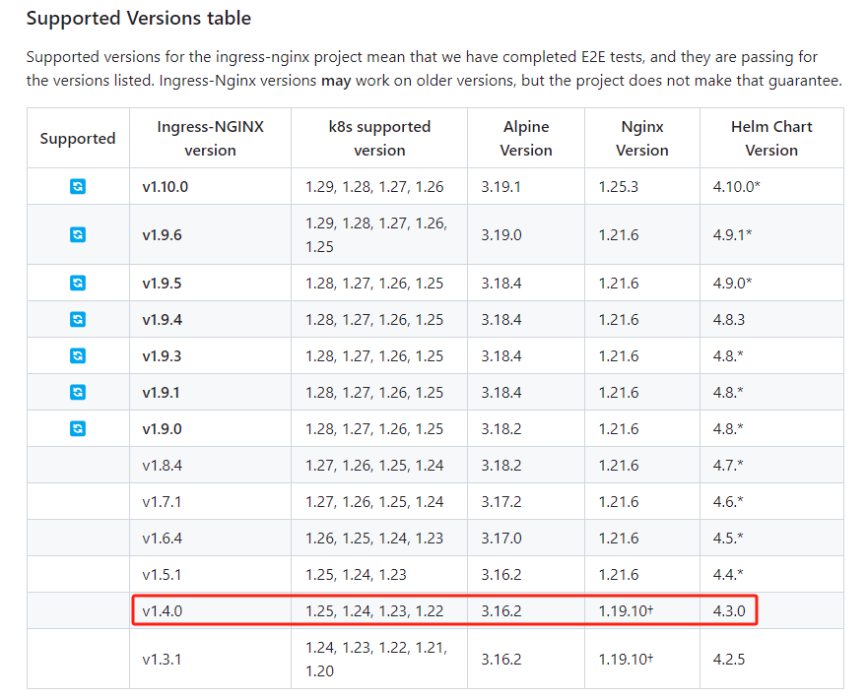Click Alpine version '3.19.0'
This screenshot has height=699, width=868.
[x=501, y=235]
